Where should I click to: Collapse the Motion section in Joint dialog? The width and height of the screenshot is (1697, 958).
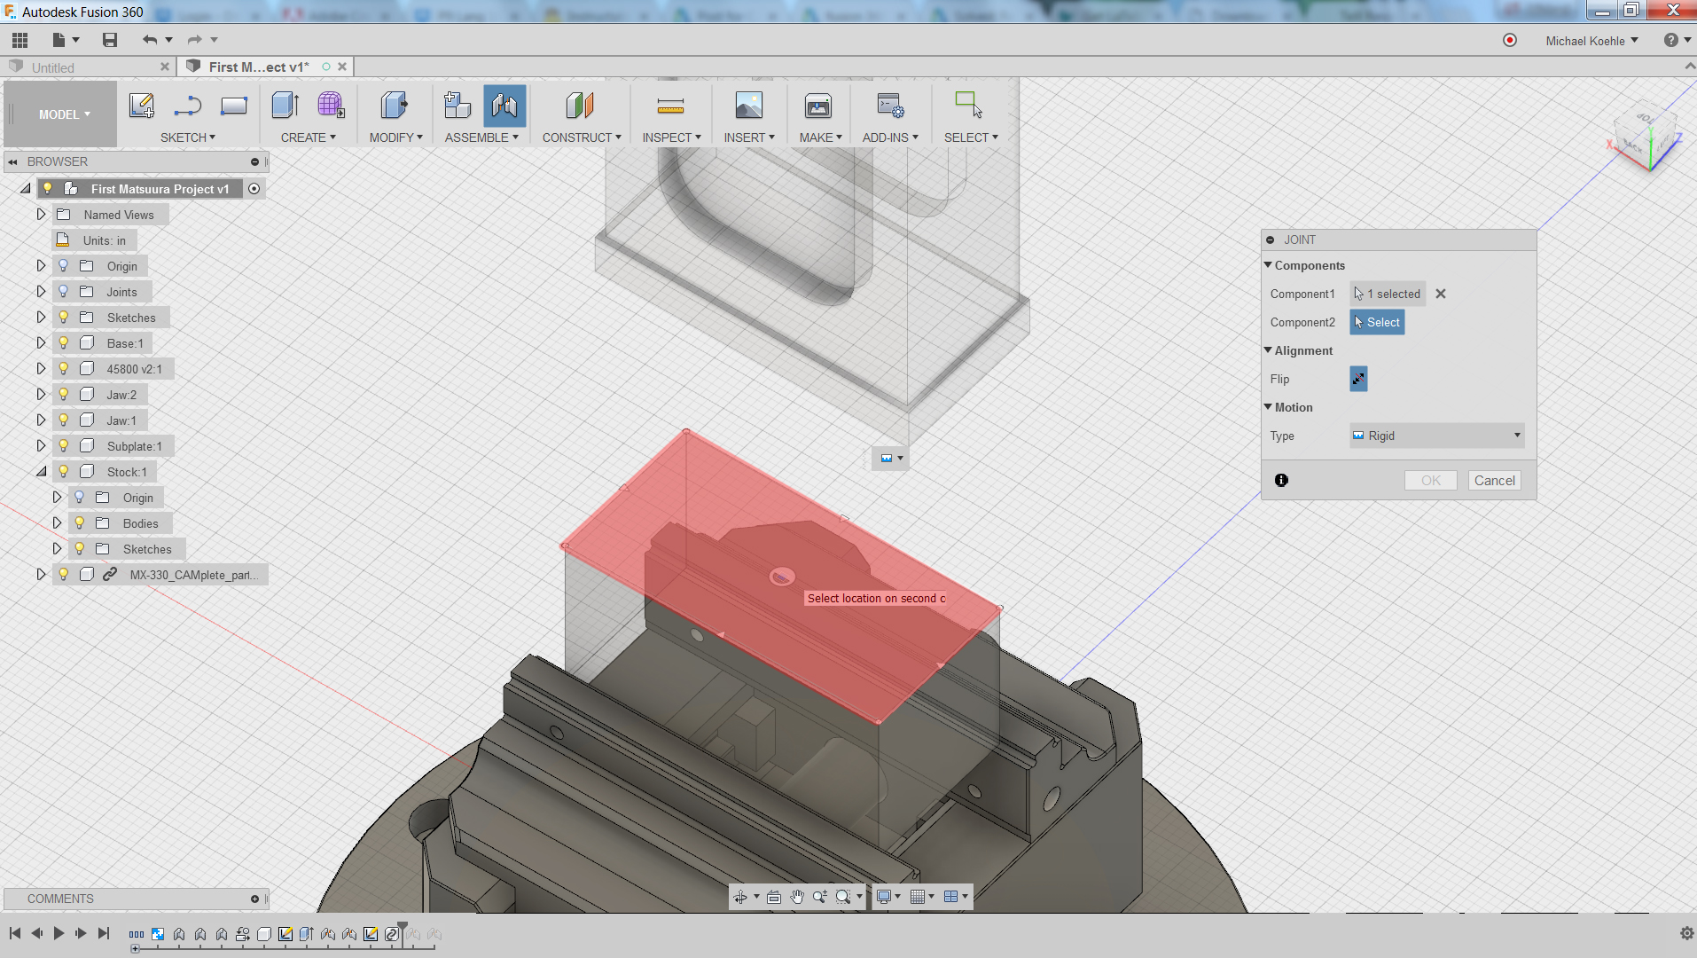[1268, 407]
